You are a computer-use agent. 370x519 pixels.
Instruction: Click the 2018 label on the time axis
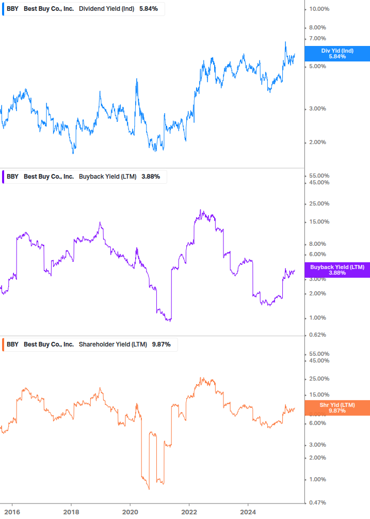tap(71, 512)
